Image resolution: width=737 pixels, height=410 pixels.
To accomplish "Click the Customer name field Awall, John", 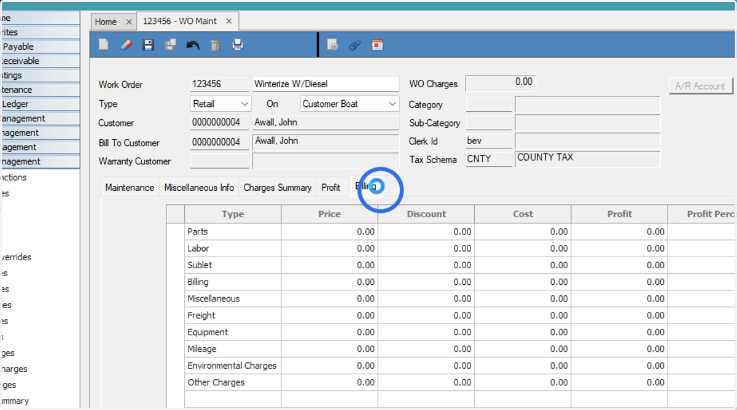I will coord(326,122).
